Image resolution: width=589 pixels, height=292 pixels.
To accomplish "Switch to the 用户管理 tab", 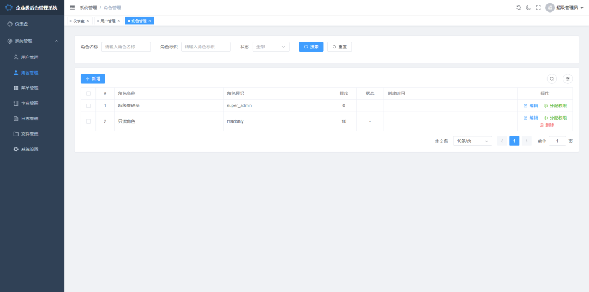I will coord(108,21).
